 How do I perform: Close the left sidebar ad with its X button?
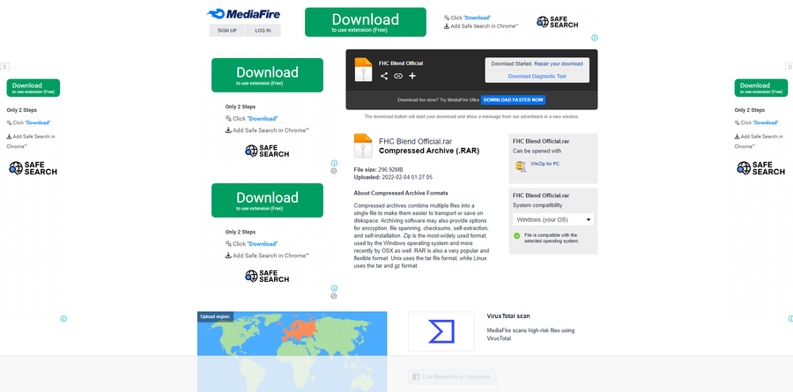(4, 67)
